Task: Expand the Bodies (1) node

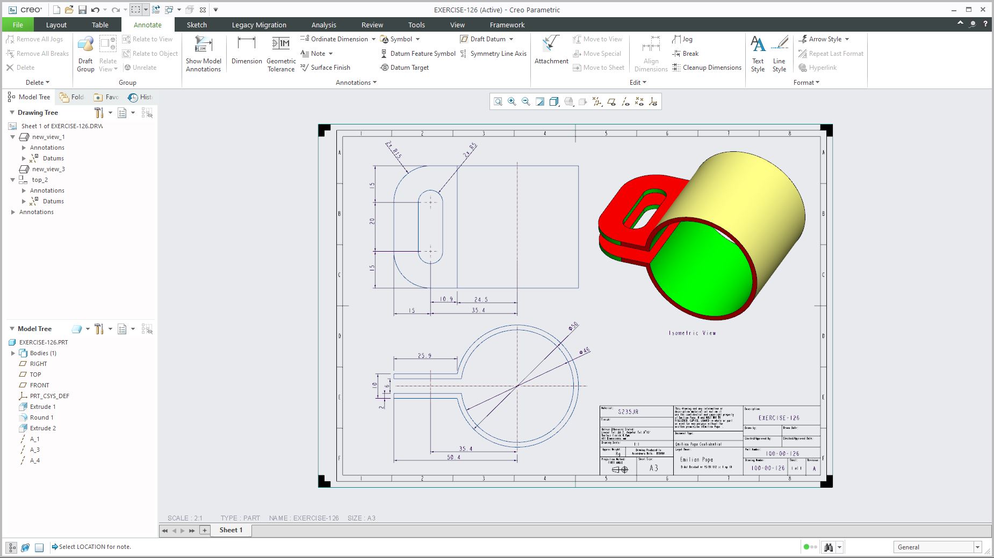Action: (13, 353)
